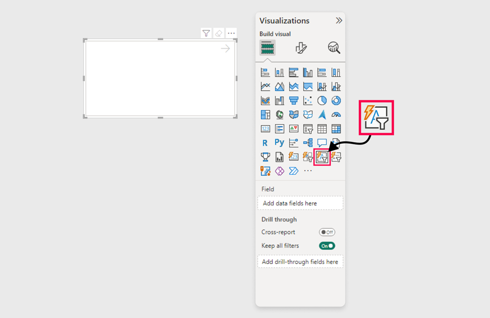Pick the Treemap visual
This screenshot has height=318, width=490.
coord(265,115)
